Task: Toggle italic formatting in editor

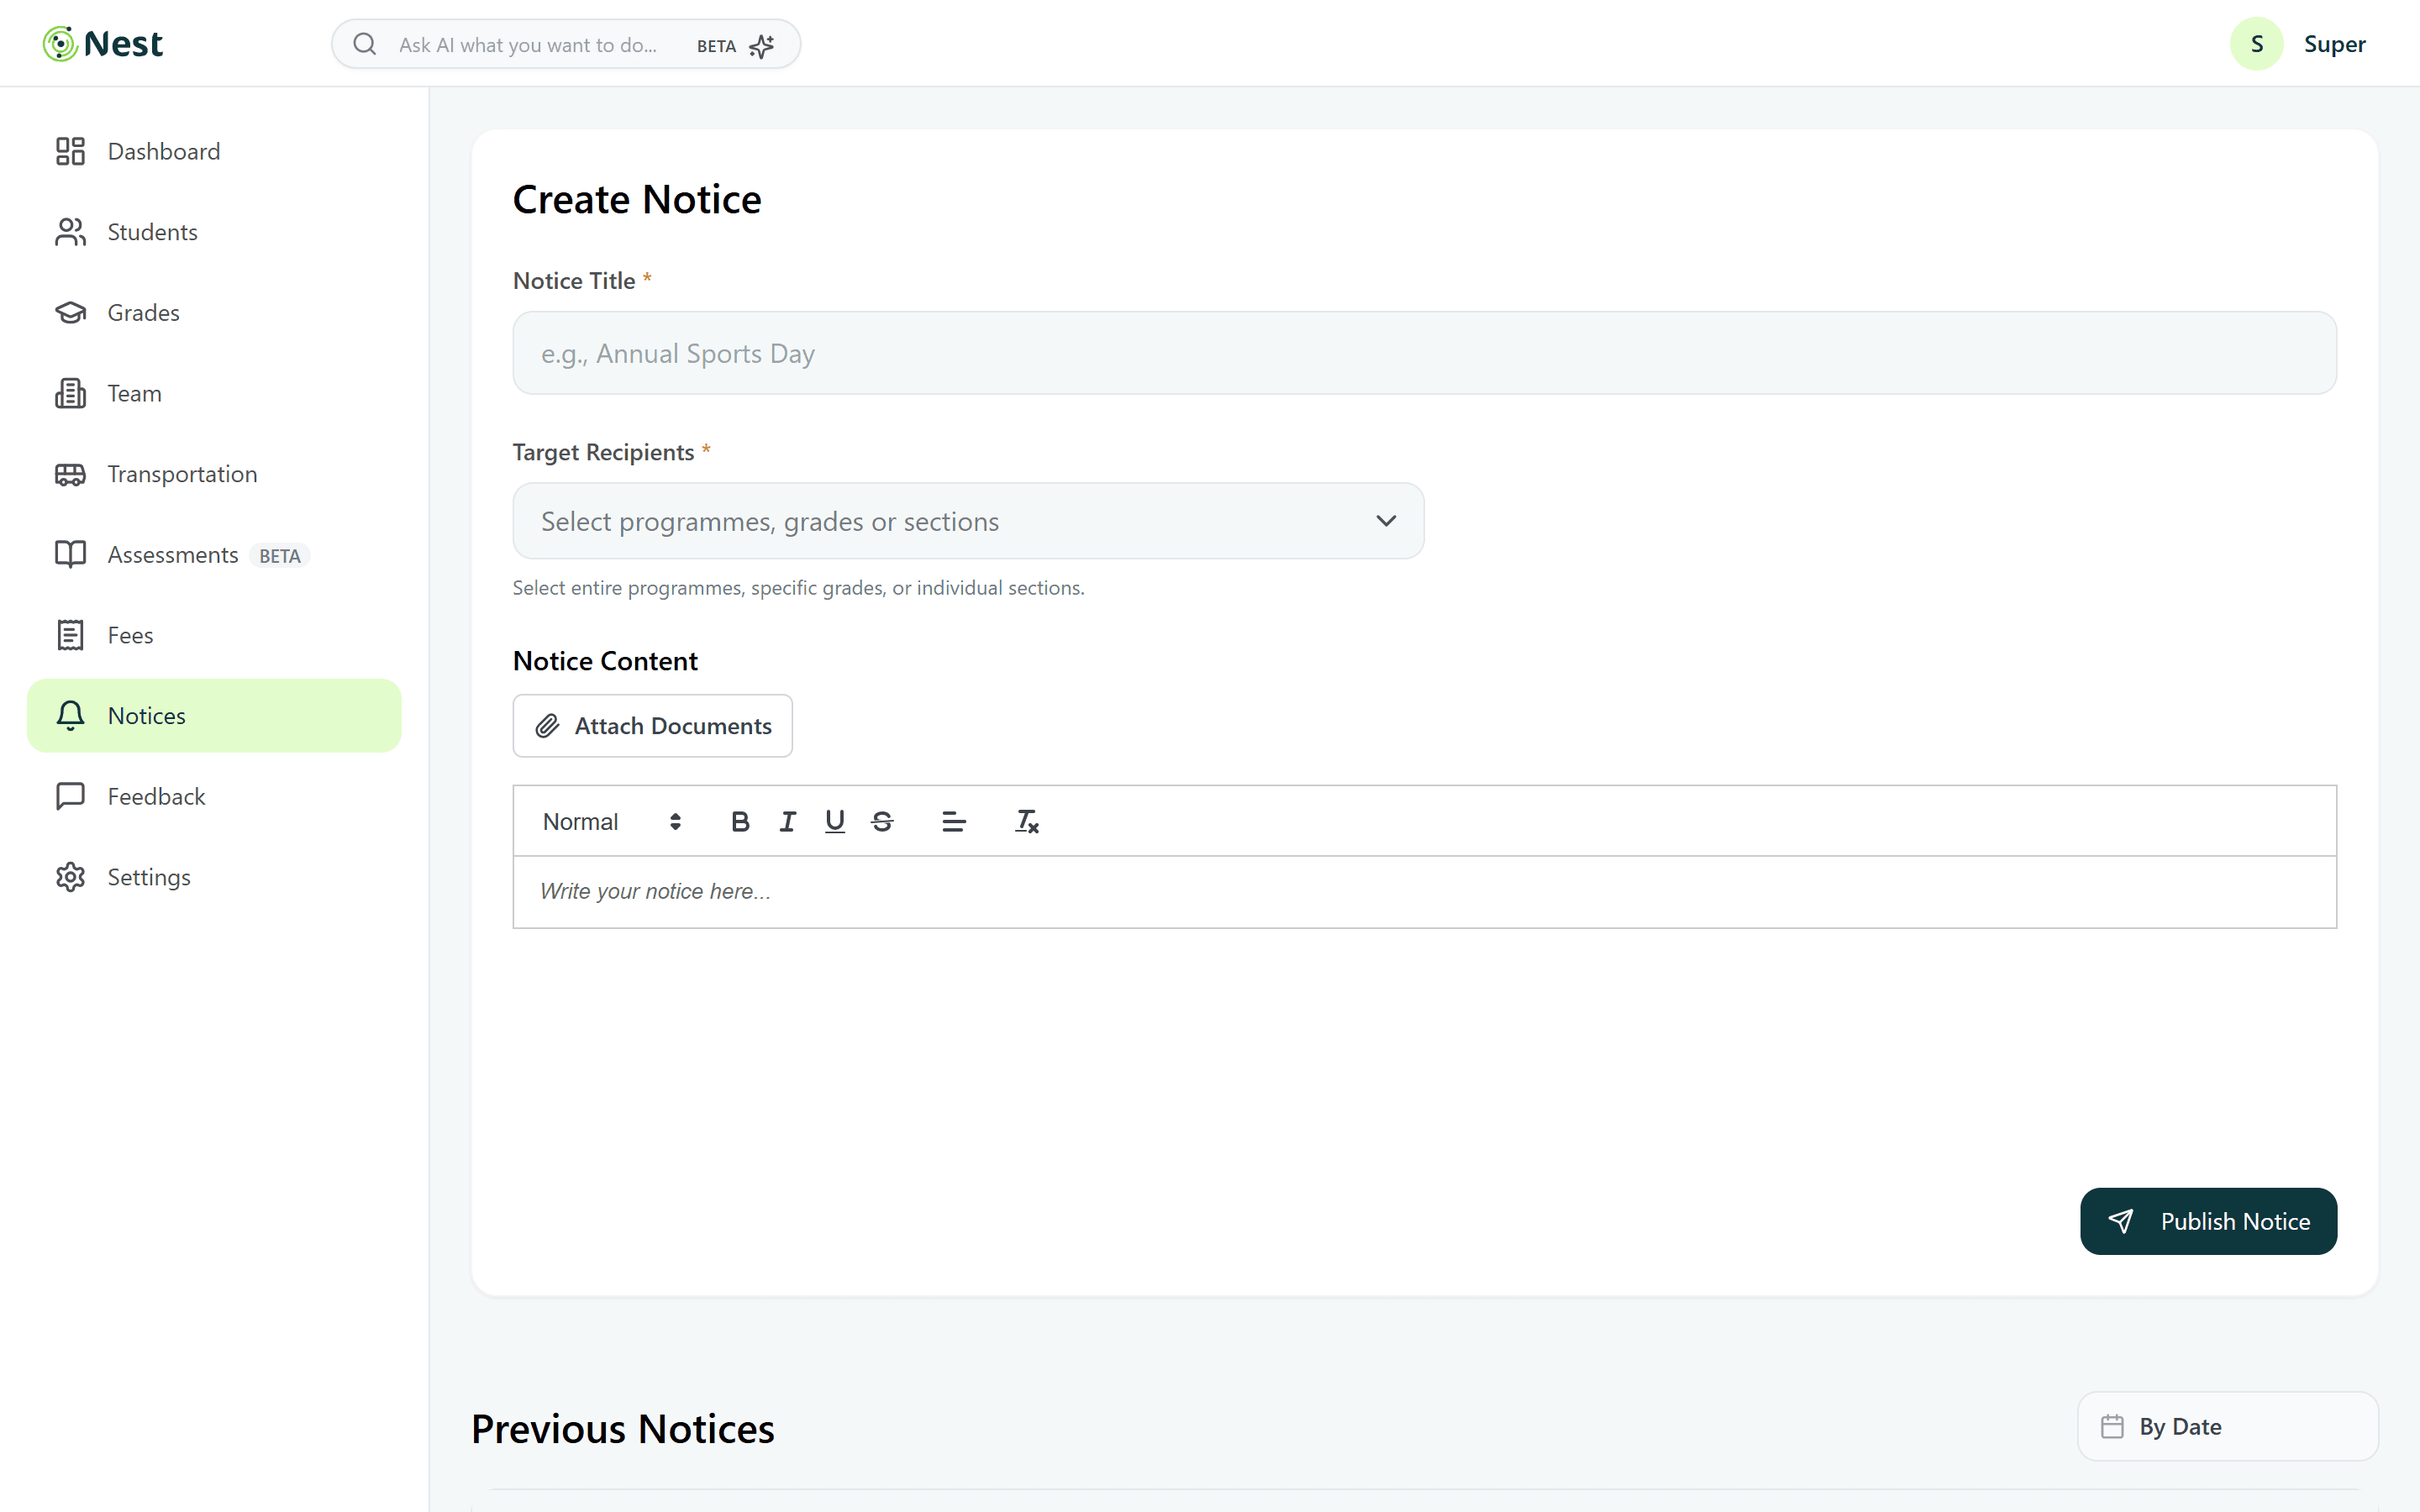Action: 788,822
